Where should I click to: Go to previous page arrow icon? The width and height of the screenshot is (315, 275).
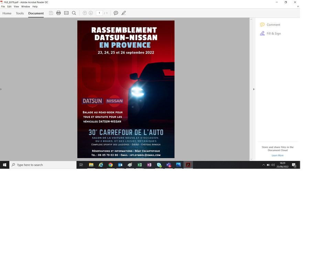pos(85,13)
